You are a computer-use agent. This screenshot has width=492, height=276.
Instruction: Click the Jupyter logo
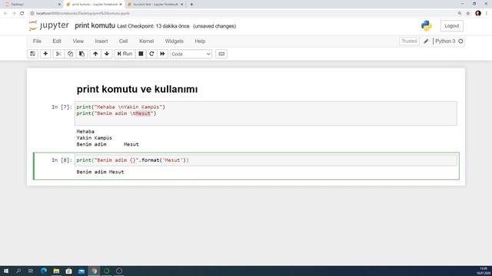coord(48,25)
